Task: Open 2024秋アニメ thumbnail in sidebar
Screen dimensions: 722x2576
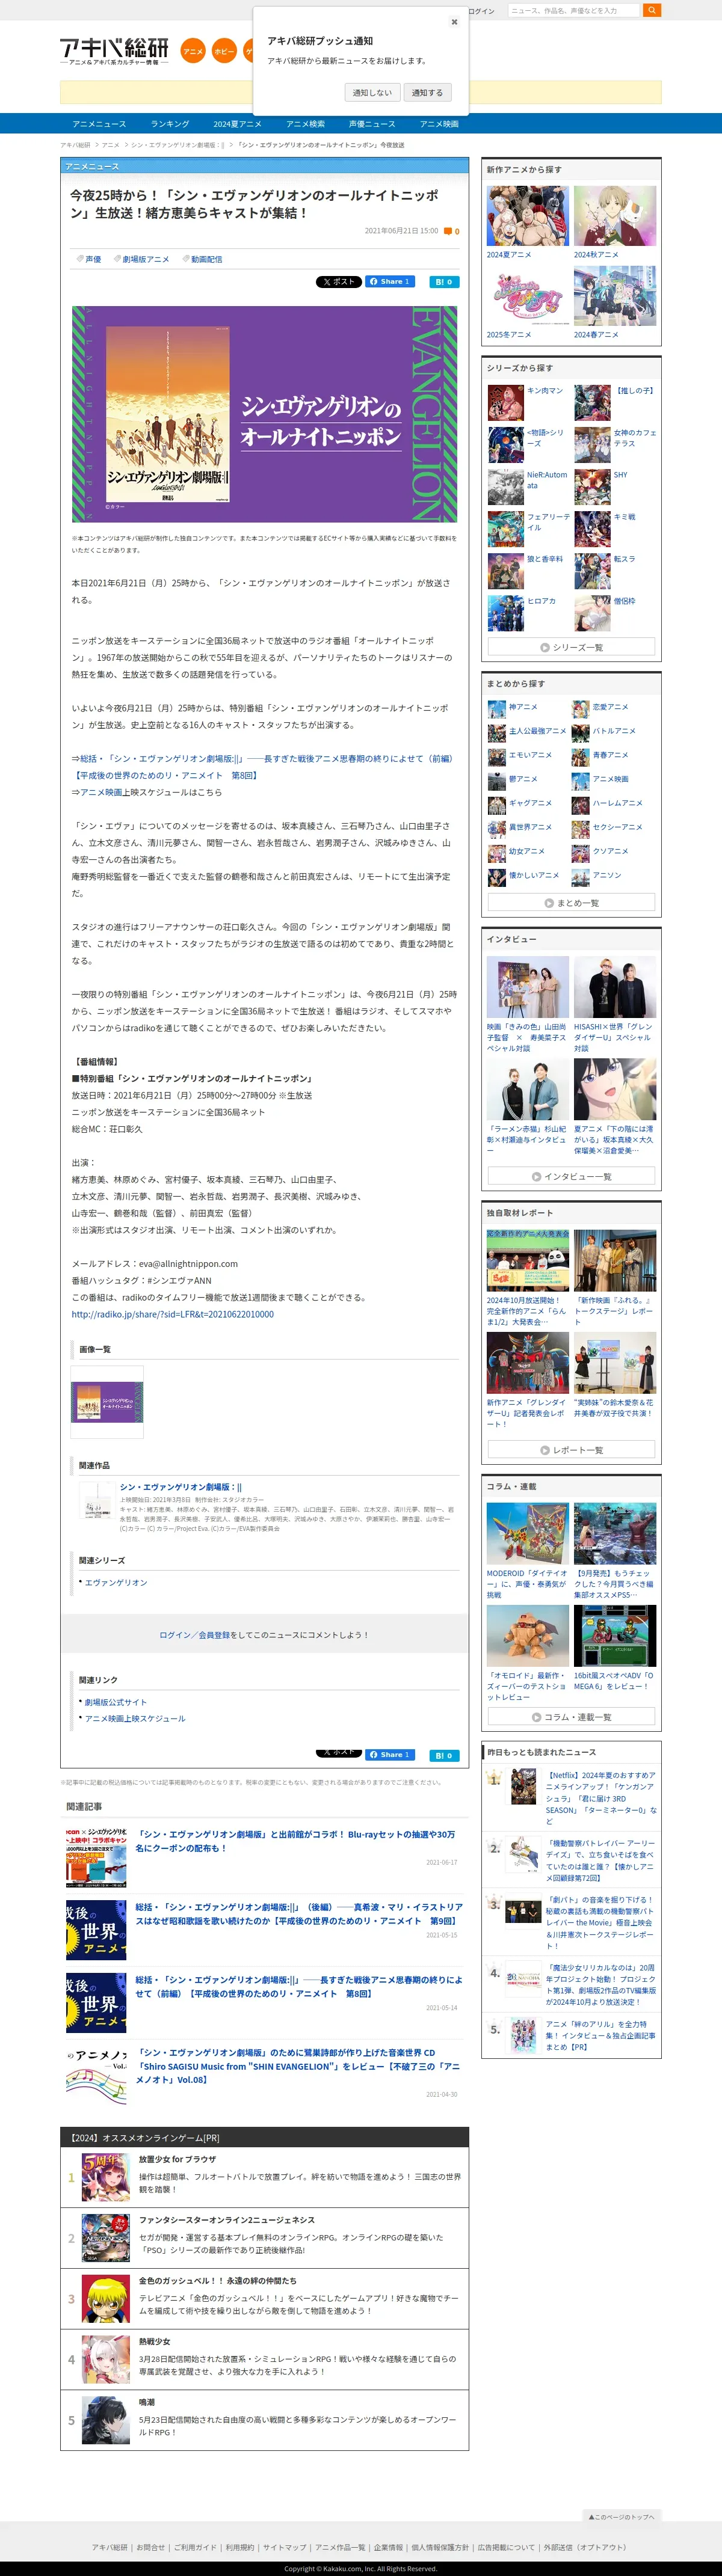Action: point(615,215)
